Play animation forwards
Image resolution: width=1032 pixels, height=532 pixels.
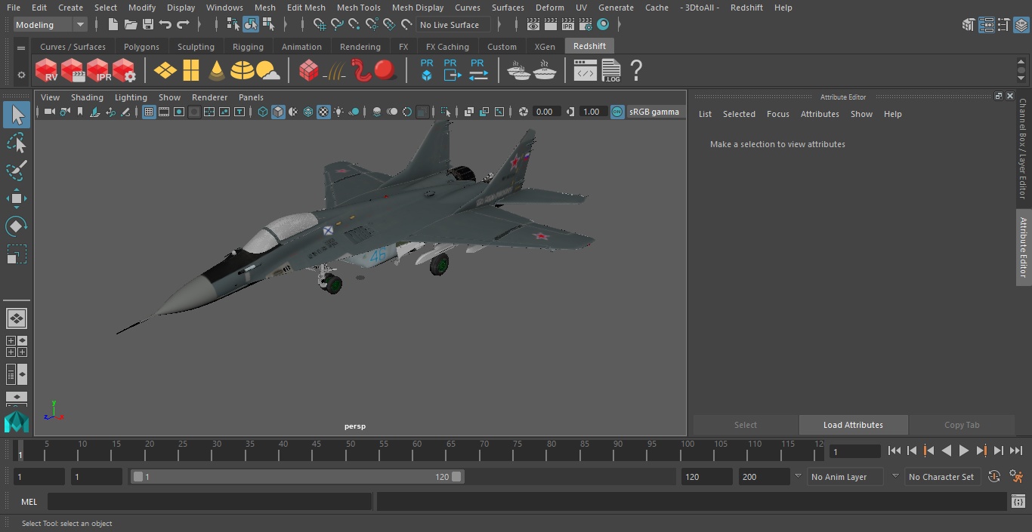click(x=964, y=451)
